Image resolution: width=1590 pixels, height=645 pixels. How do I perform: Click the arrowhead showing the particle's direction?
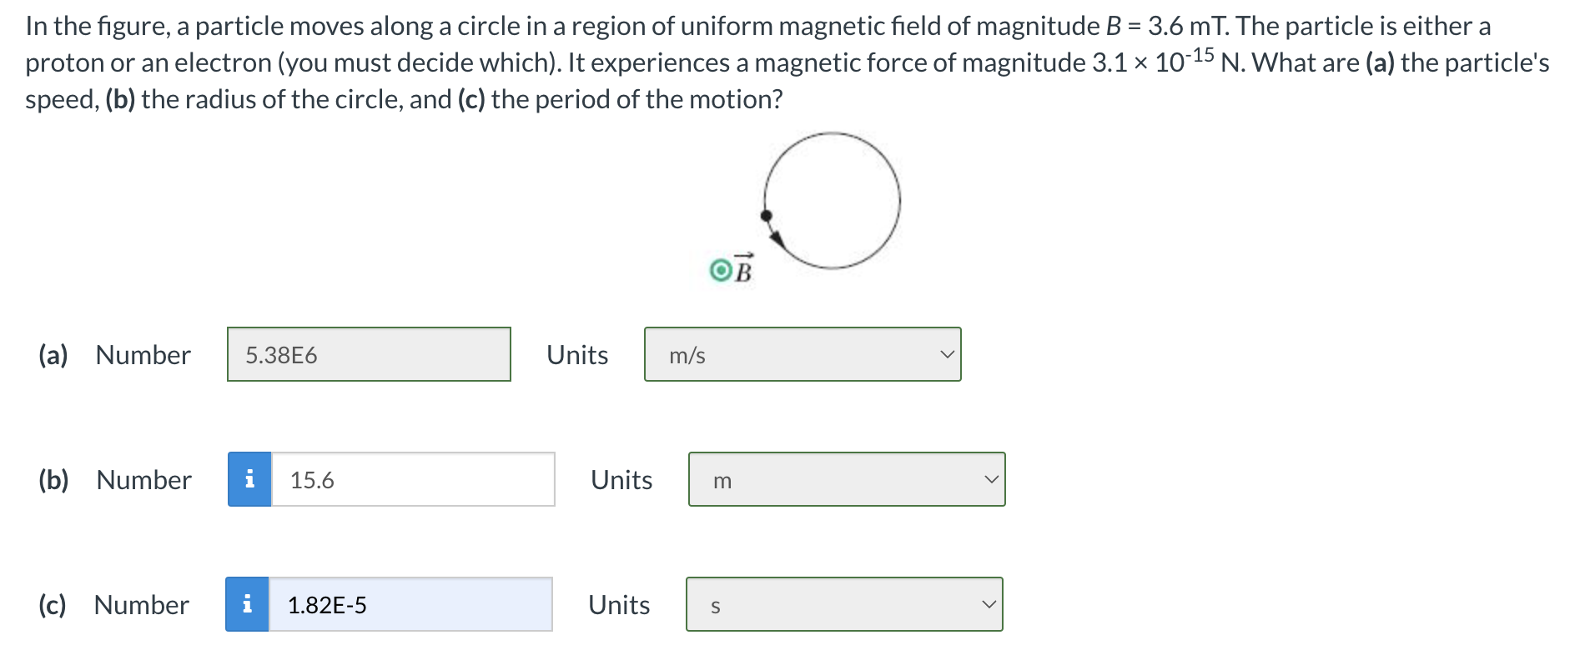776,237
